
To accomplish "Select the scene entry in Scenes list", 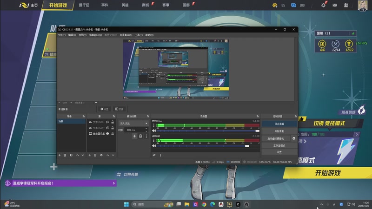I will pos(72,121).
